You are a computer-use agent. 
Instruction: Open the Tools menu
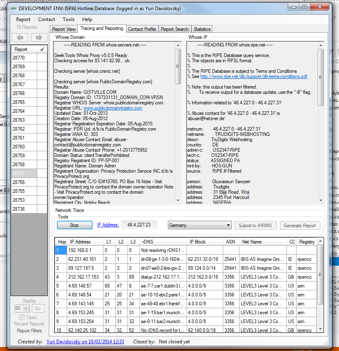point(68,19)
